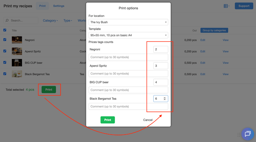Screen dimensions: 256x142
Task: Click the Group by categories button
Action: [x=214, y=30]
